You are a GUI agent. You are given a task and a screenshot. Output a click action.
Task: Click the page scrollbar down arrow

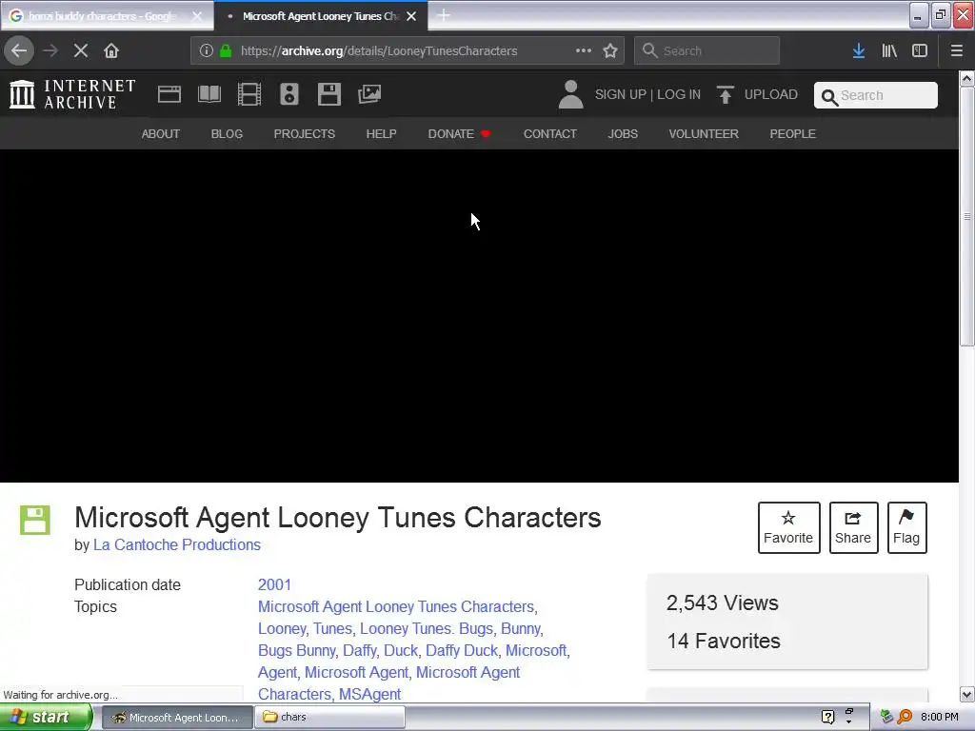(966, 694)
